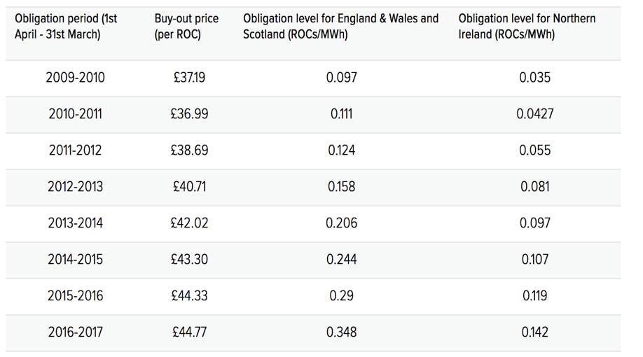Click the 2012-2013 obligation period
The width and height of the screenshot is (643, 357).
[75, 186]
